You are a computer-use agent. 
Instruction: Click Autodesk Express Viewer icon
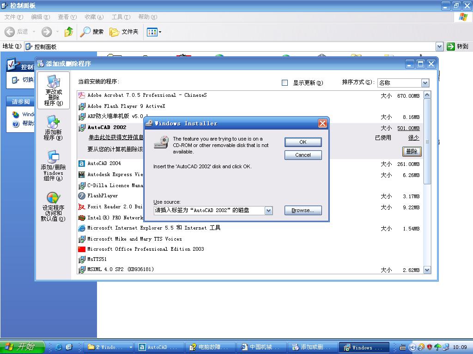point(82,175)
